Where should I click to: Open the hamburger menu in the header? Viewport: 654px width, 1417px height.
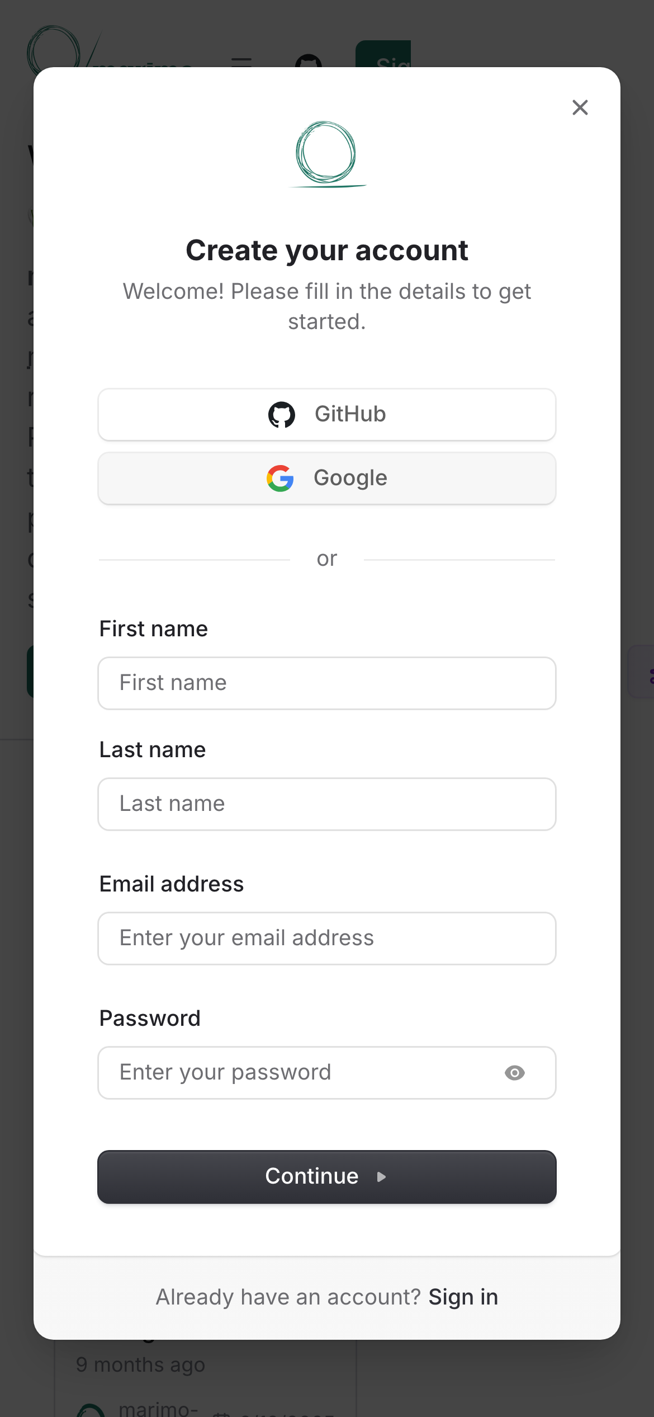pyautogui.click(x=241, y=60)
